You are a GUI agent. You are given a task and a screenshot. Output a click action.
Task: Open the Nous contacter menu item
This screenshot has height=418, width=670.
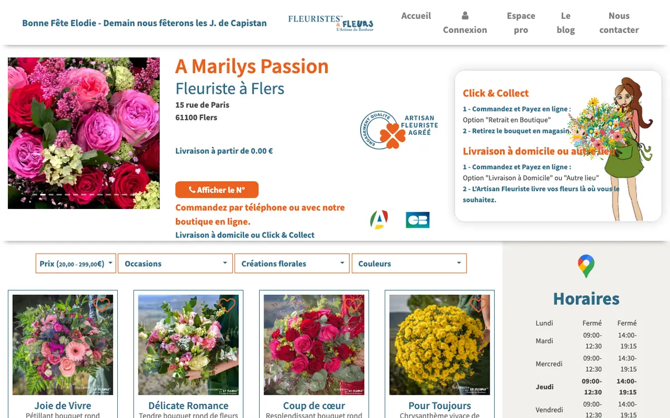tap(619, 23)
